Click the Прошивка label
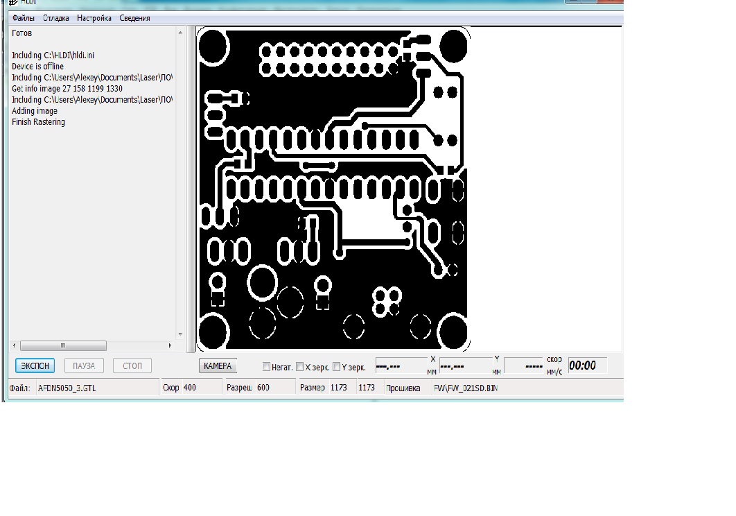 (x=403, y=388)
